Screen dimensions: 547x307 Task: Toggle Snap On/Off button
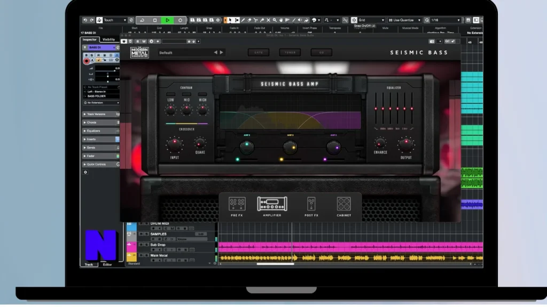[354, 20]
